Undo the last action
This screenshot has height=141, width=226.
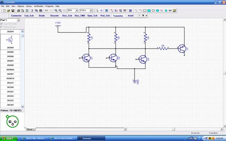[x=46, y=11]
